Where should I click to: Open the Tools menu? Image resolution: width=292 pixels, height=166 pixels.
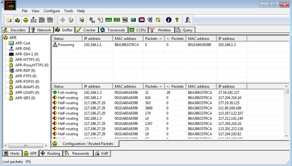click(x=68, y=11)
